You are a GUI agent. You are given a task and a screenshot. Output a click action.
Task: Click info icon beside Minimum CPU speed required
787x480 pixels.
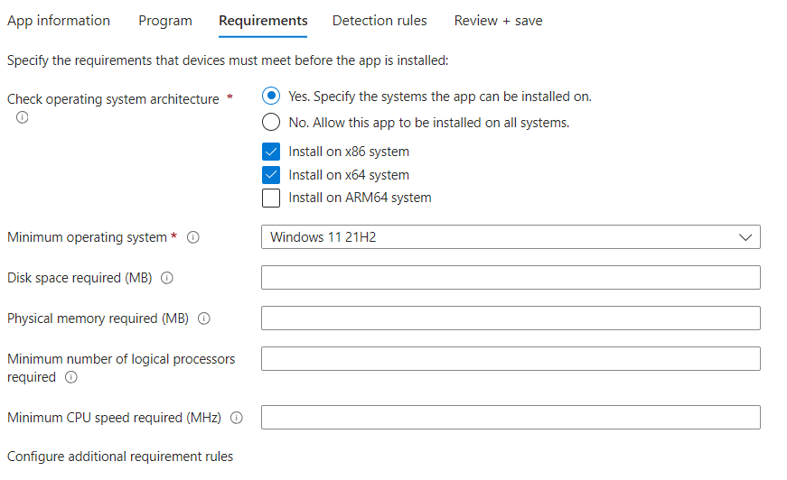tap(237, 418)
